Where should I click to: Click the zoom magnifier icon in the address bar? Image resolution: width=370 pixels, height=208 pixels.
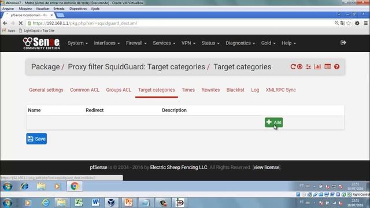pos(336,23)
